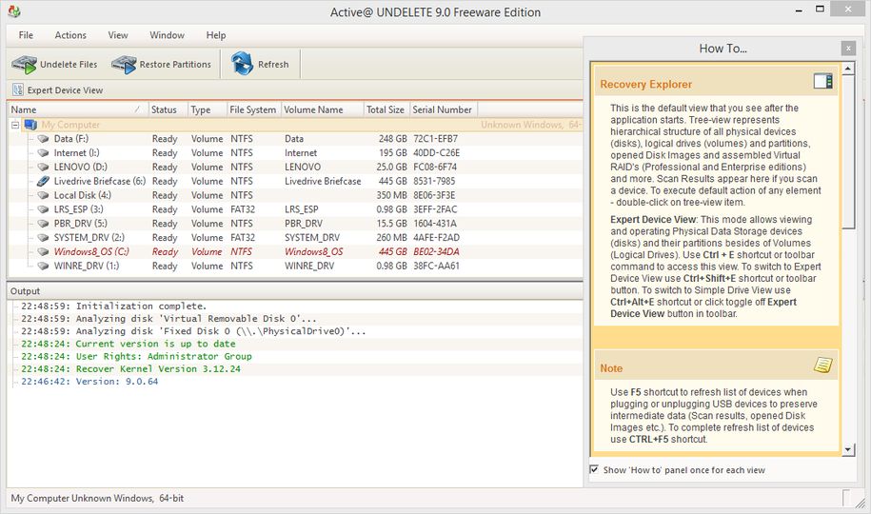
Task: Toggle Show 'How to' panel checkbox
Action: tap(594, 469)
